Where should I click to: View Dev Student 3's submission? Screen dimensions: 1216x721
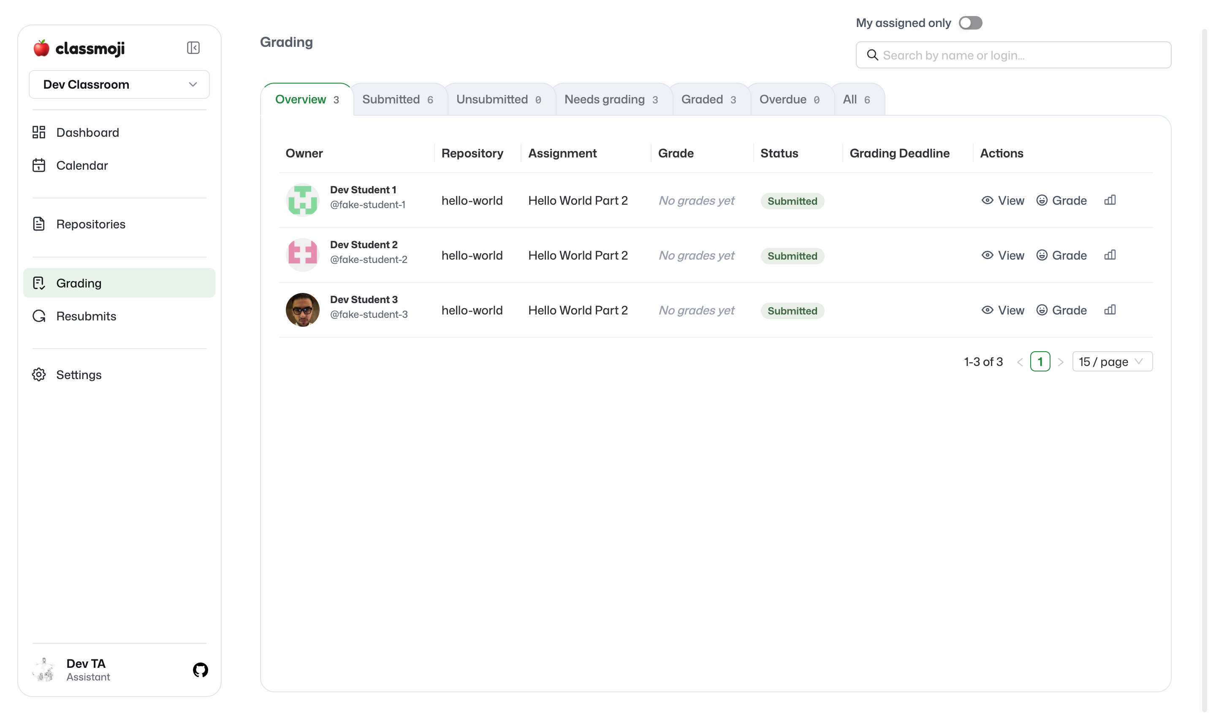click(1003, 310)
